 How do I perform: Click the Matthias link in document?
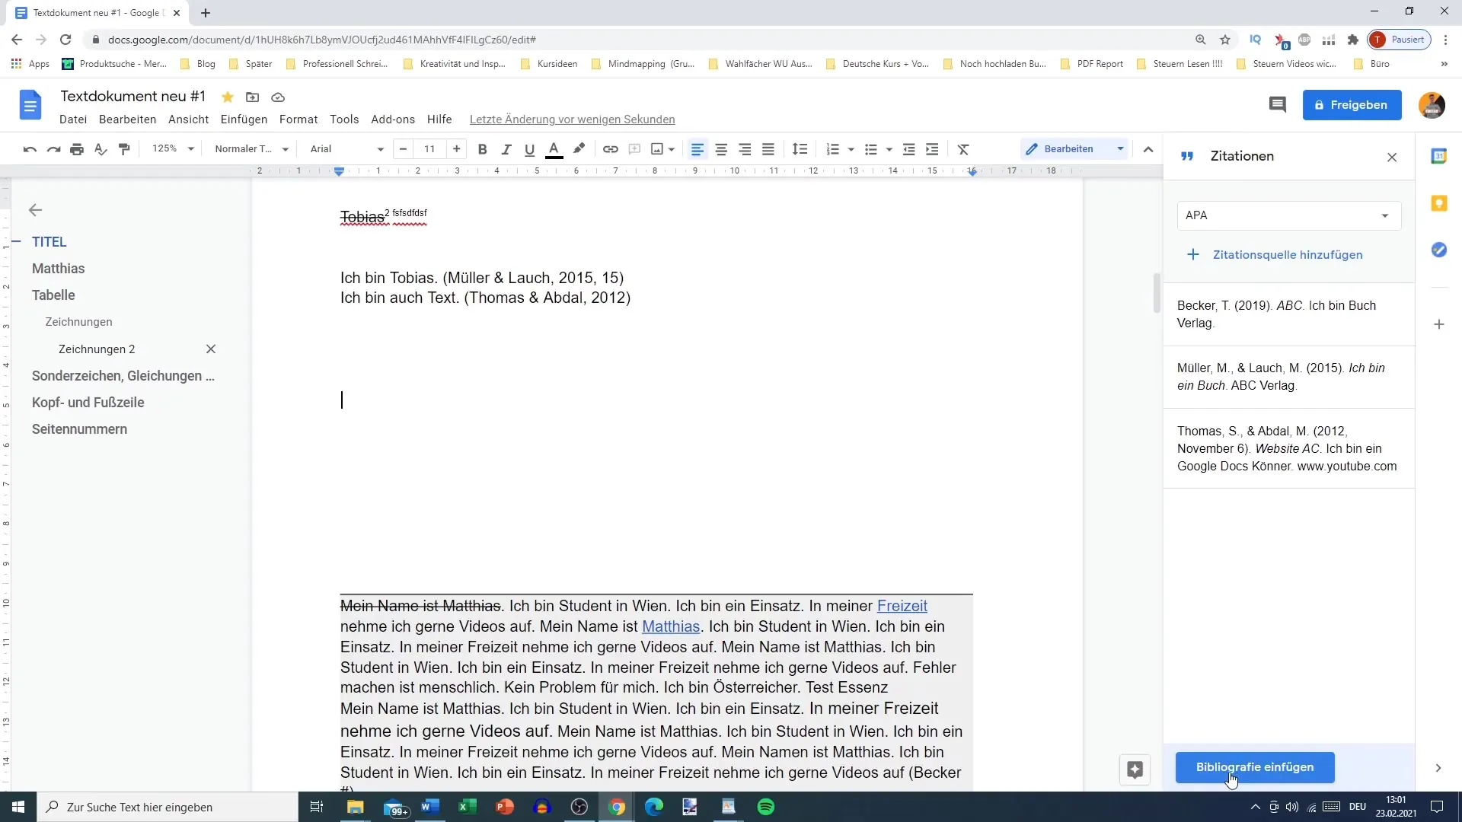click(671, 626)
